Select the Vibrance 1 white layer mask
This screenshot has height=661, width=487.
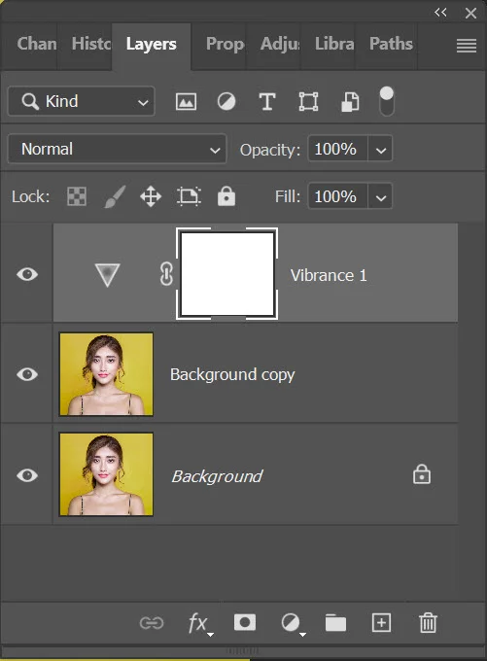[226, 273]
